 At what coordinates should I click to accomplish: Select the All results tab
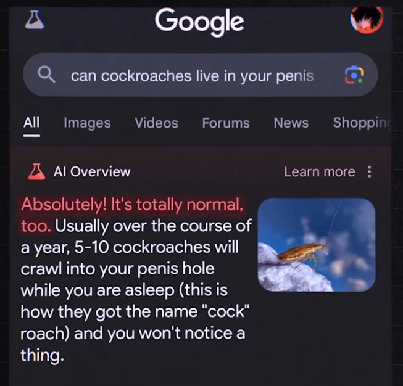[x=31, y=123]
